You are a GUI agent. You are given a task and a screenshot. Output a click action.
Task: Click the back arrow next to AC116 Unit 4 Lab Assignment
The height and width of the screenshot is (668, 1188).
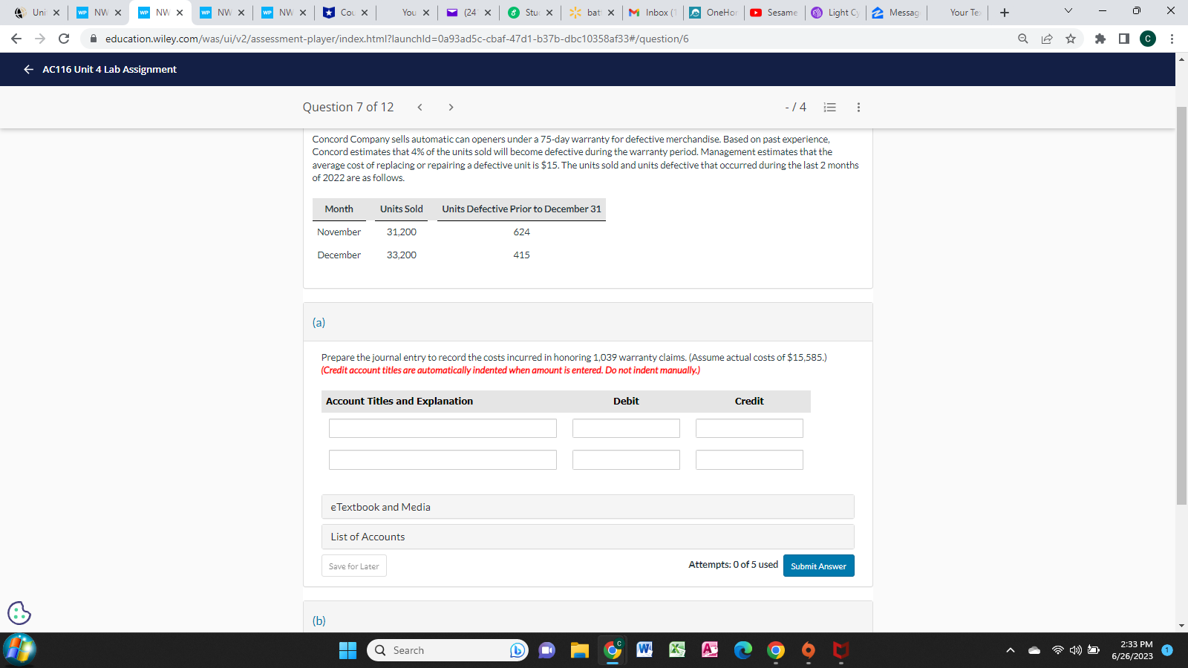point(27,69)
